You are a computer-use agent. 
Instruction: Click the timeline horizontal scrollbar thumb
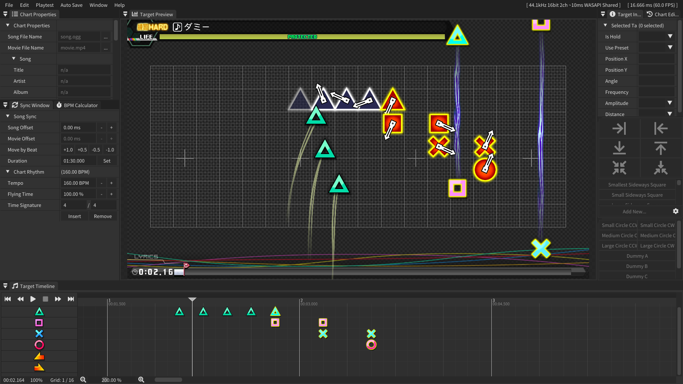click(168, 380)
